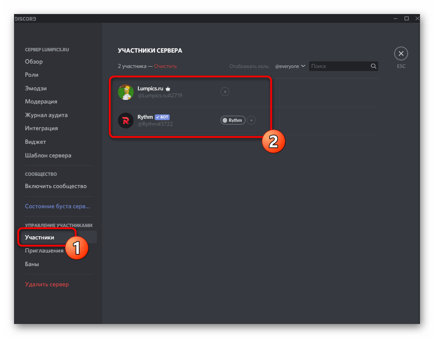This screenshot has width=434, height=338.
Task: Click the Lumpics.ru member avatar
Action: pos(126,92)
